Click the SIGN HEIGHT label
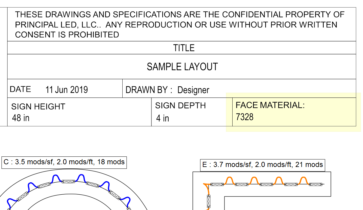 point(38,107)
